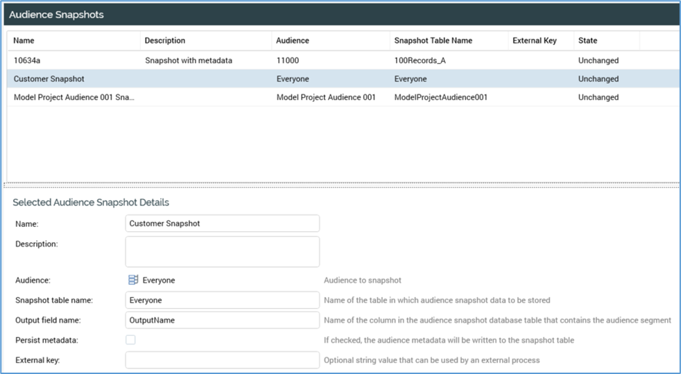Click into the Name text field
The image size is (681, 374).
(x=222, y=223)
